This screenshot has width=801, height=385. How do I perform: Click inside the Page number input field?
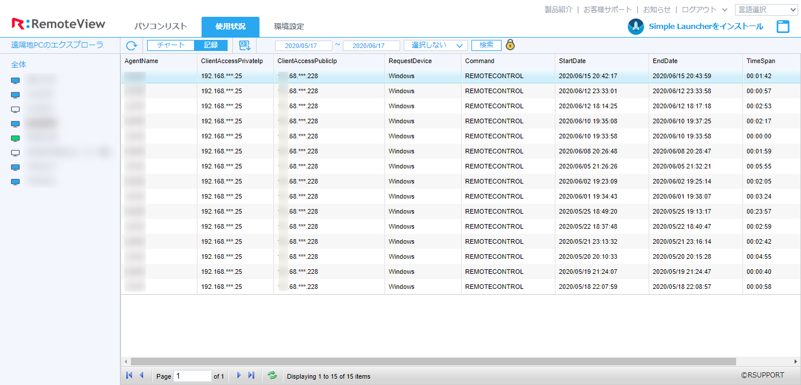192,375
